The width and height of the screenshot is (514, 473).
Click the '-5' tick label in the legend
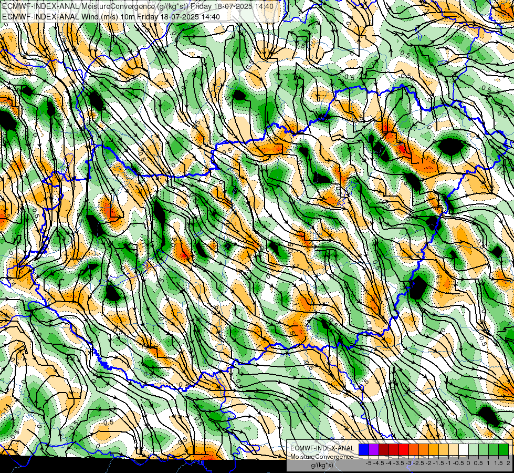[x=369, y=463]
